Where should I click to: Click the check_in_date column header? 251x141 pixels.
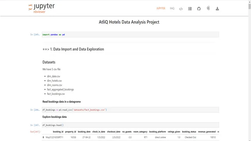click(x=99, y=132)
